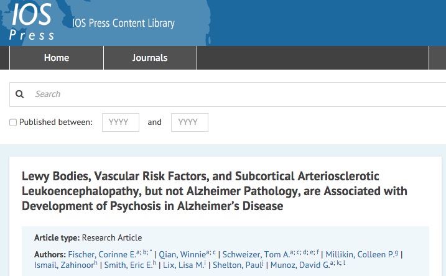Click the partially visible rightmost navigation tab

(x=438, y=58)
